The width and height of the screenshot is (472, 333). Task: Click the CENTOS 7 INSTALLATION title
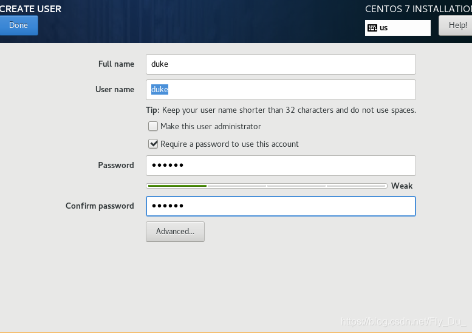[419, 9]
